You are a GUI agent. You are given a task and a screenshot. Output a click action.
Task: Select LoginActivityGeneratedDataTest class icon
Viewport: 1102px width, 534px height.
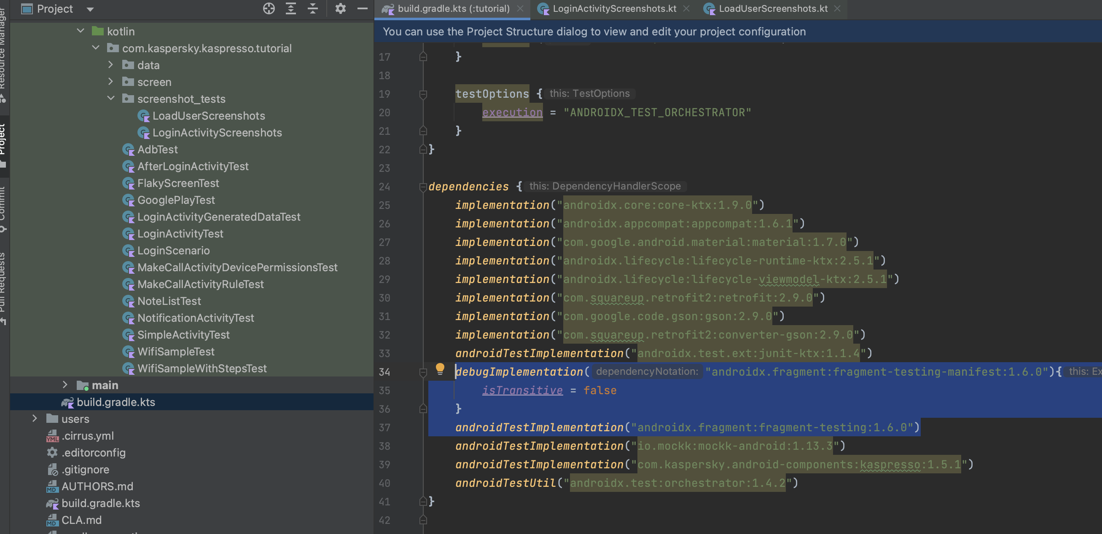pos(128,217)
